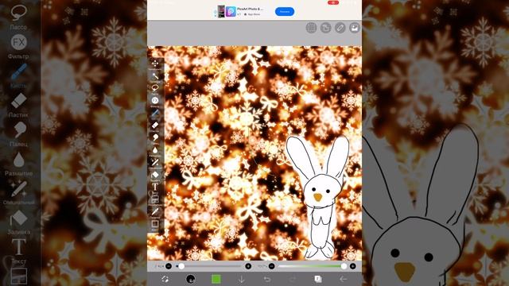Select the Canvas square tool
The image size is (509, 286).
tap(155, 224)
